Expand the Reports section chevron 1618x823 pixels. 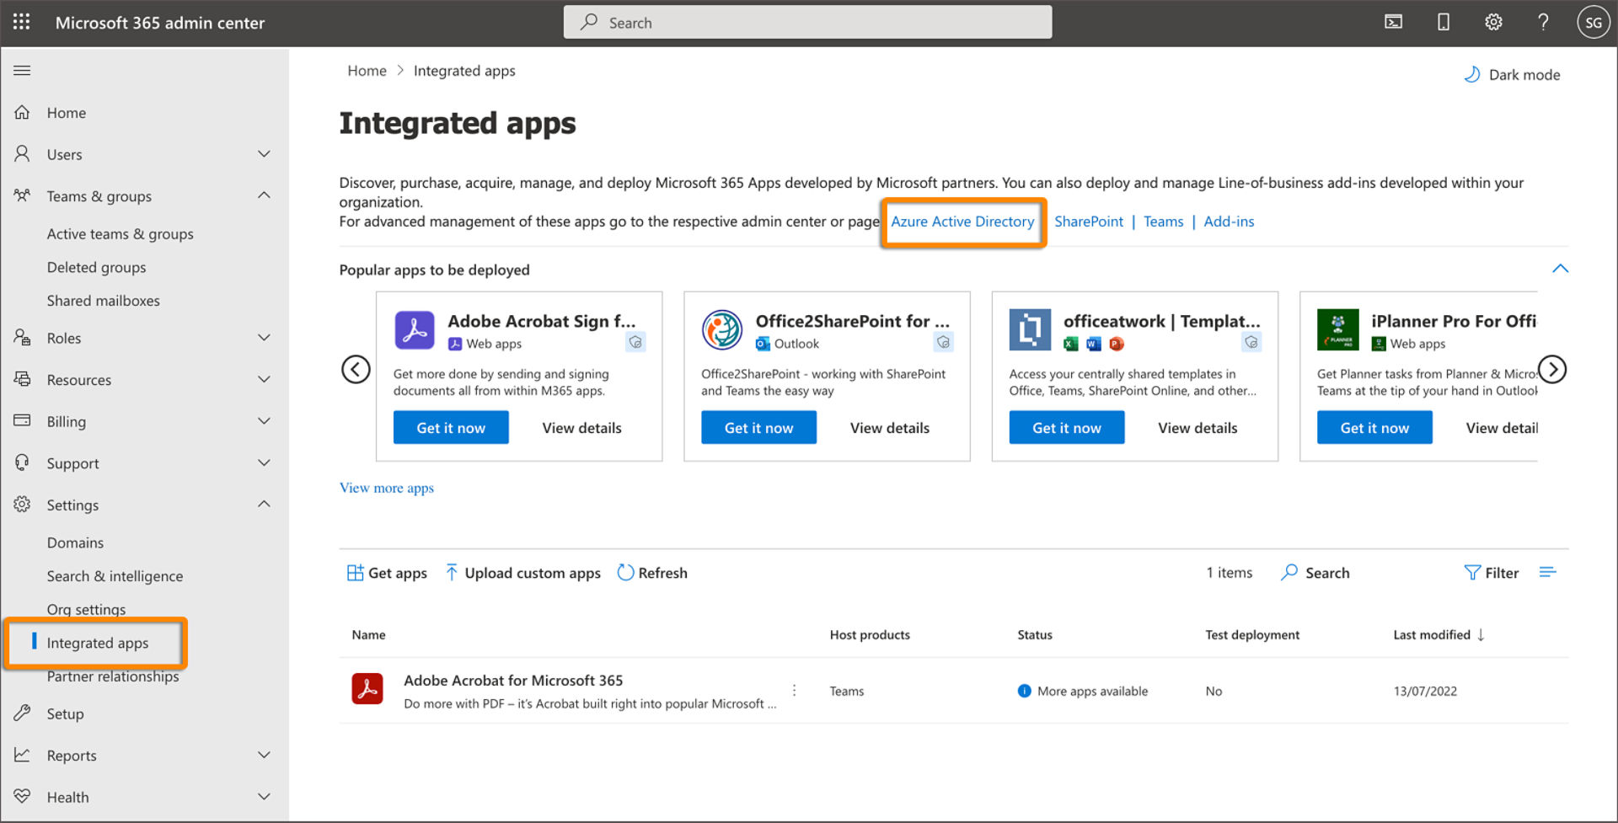(264, 755)
